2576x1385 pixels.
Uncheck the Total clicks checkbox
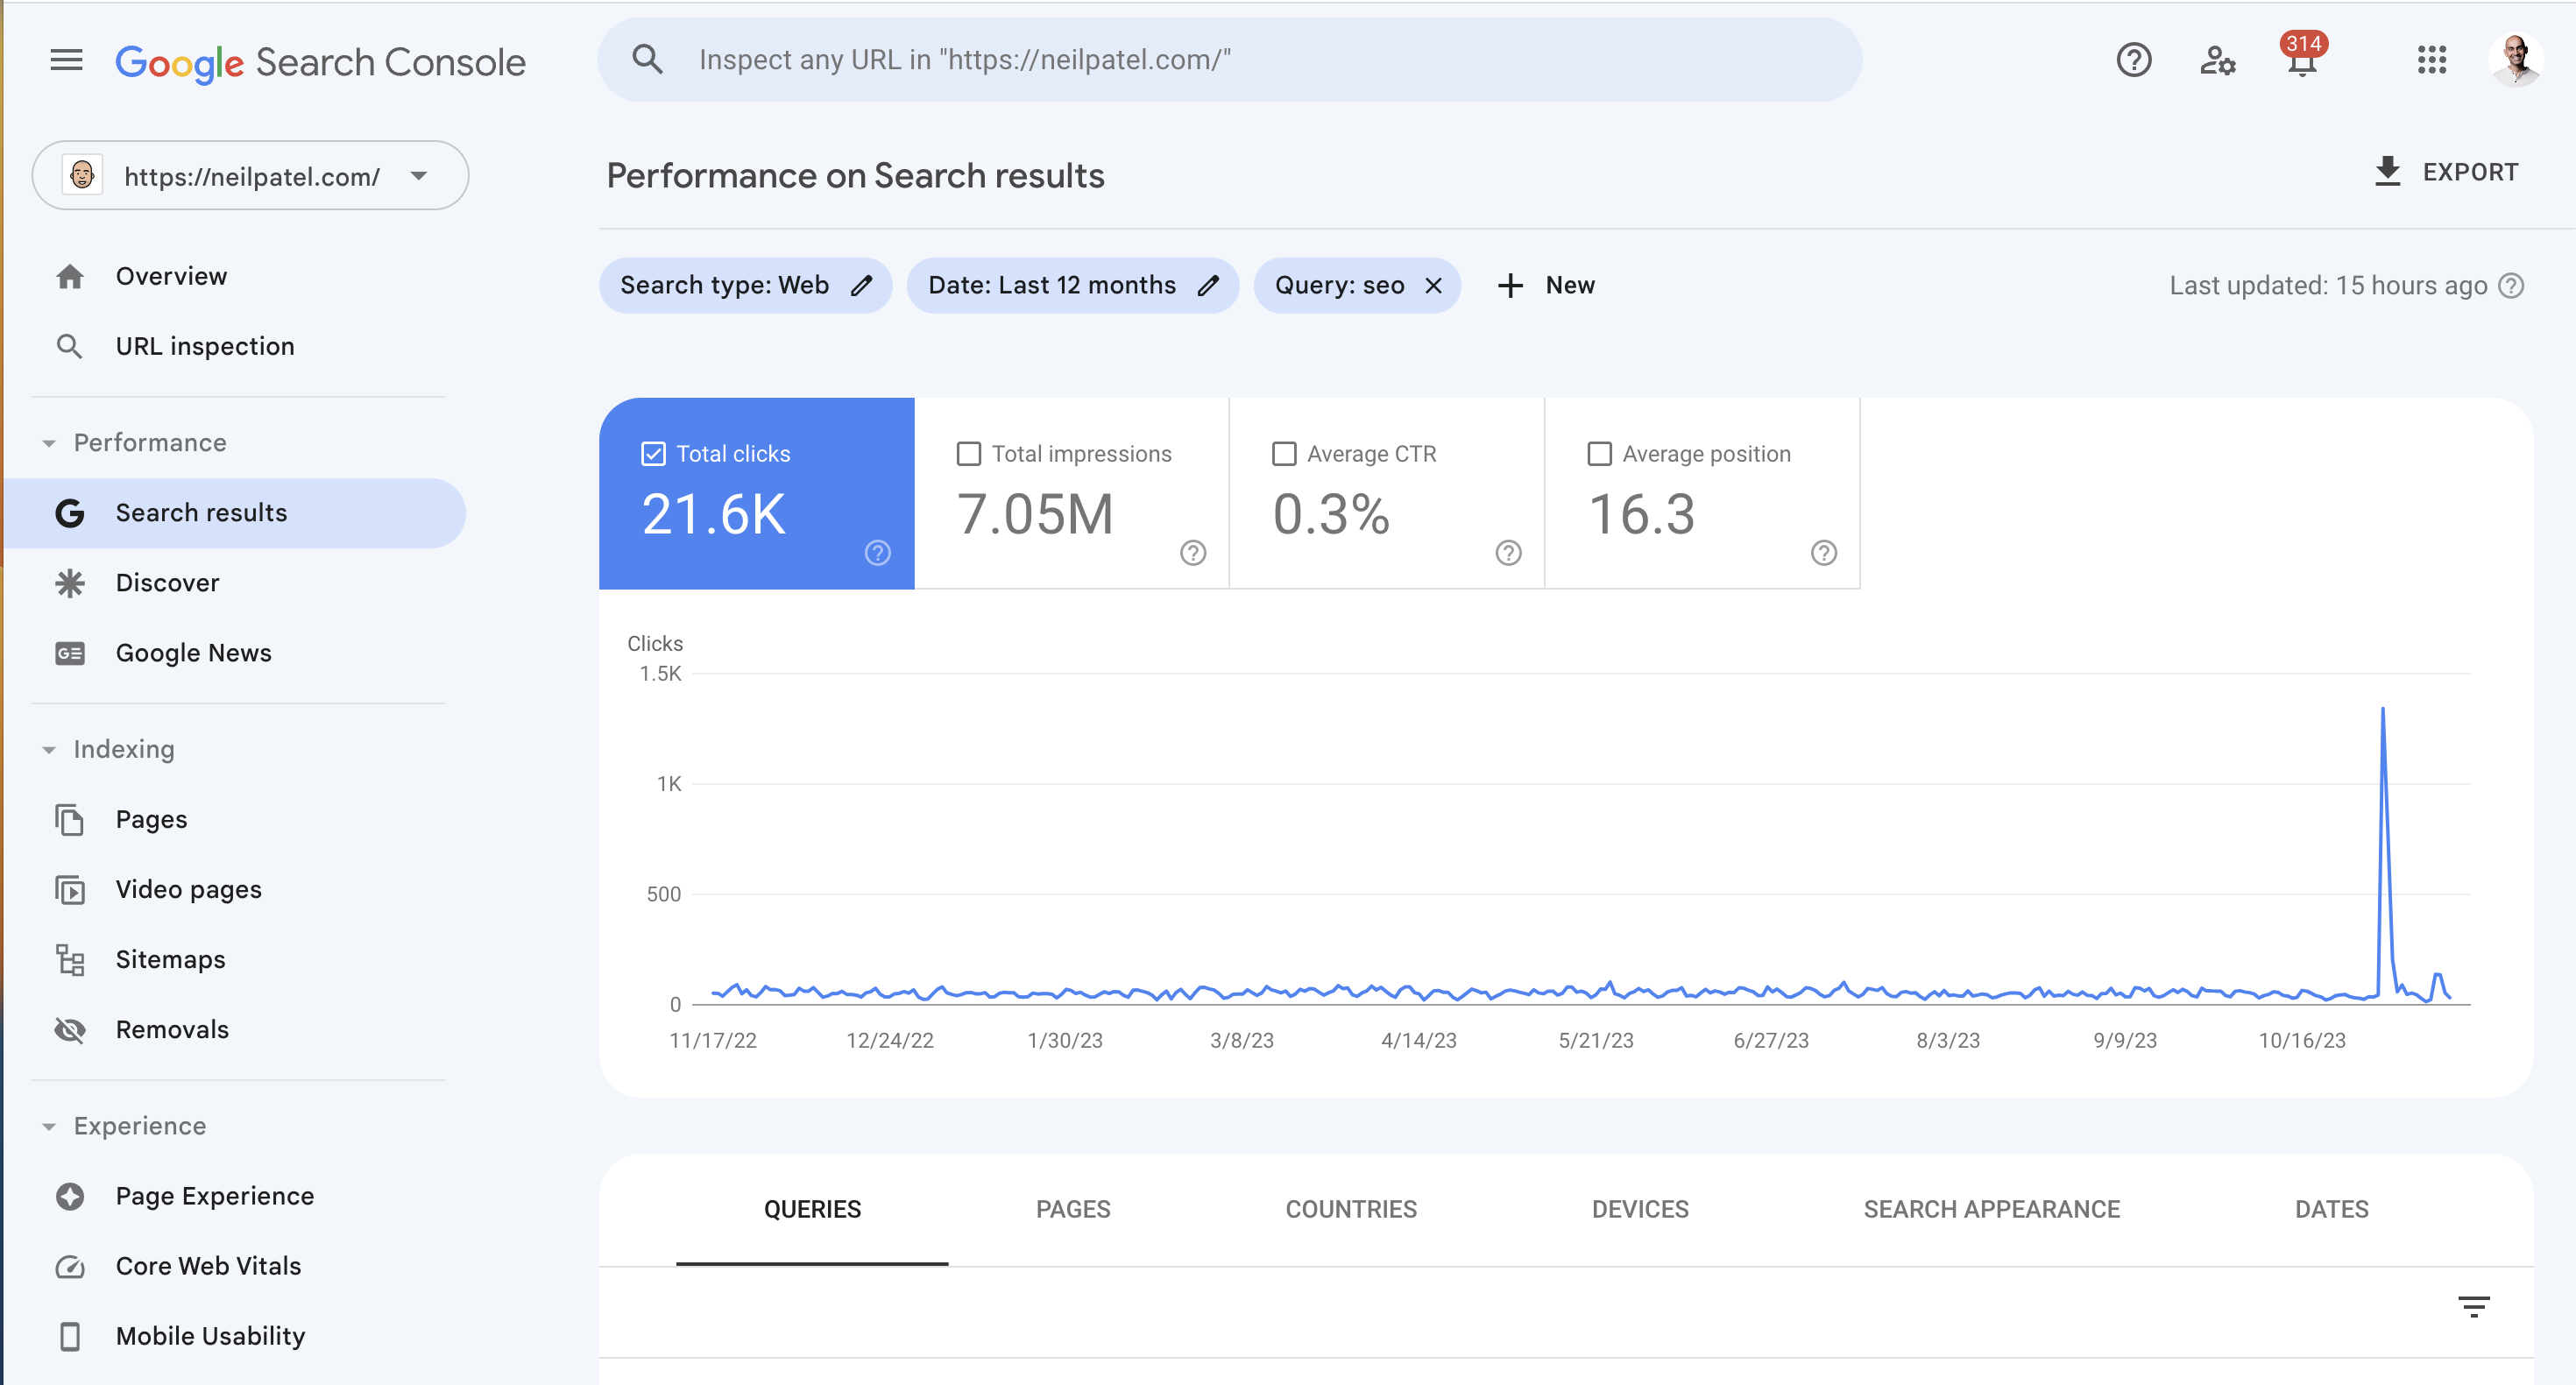point(653,454)
